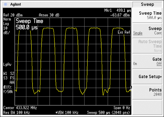Click the 'Norm' detector label
The height and width of the screenshot is (117, 164).
[x=7, y=19]
